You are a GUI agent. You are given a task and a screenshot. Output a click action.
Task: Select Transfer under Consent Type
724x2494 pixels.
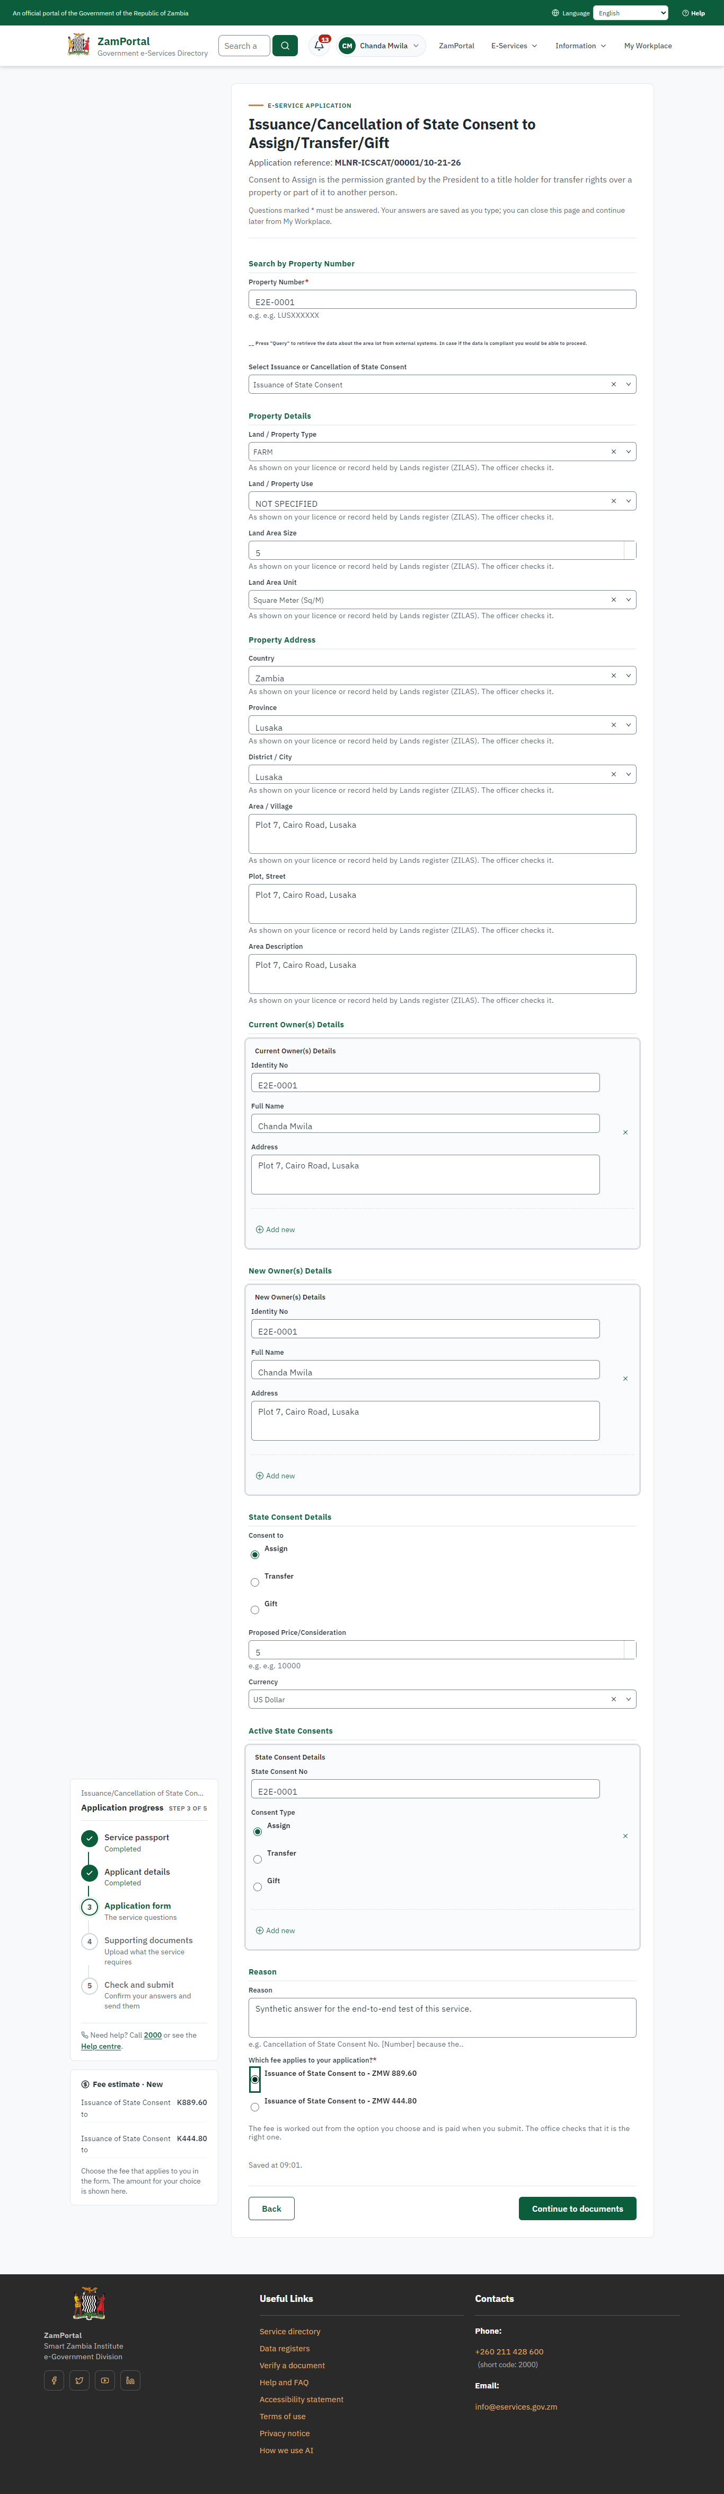point(257,1859)
